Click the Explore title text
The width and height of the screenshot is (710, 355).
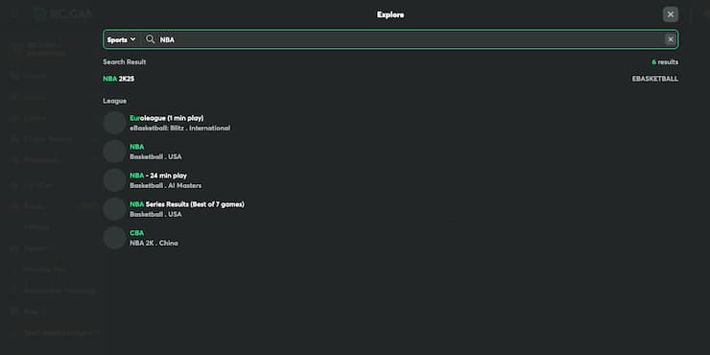click(x=390, y=14)
